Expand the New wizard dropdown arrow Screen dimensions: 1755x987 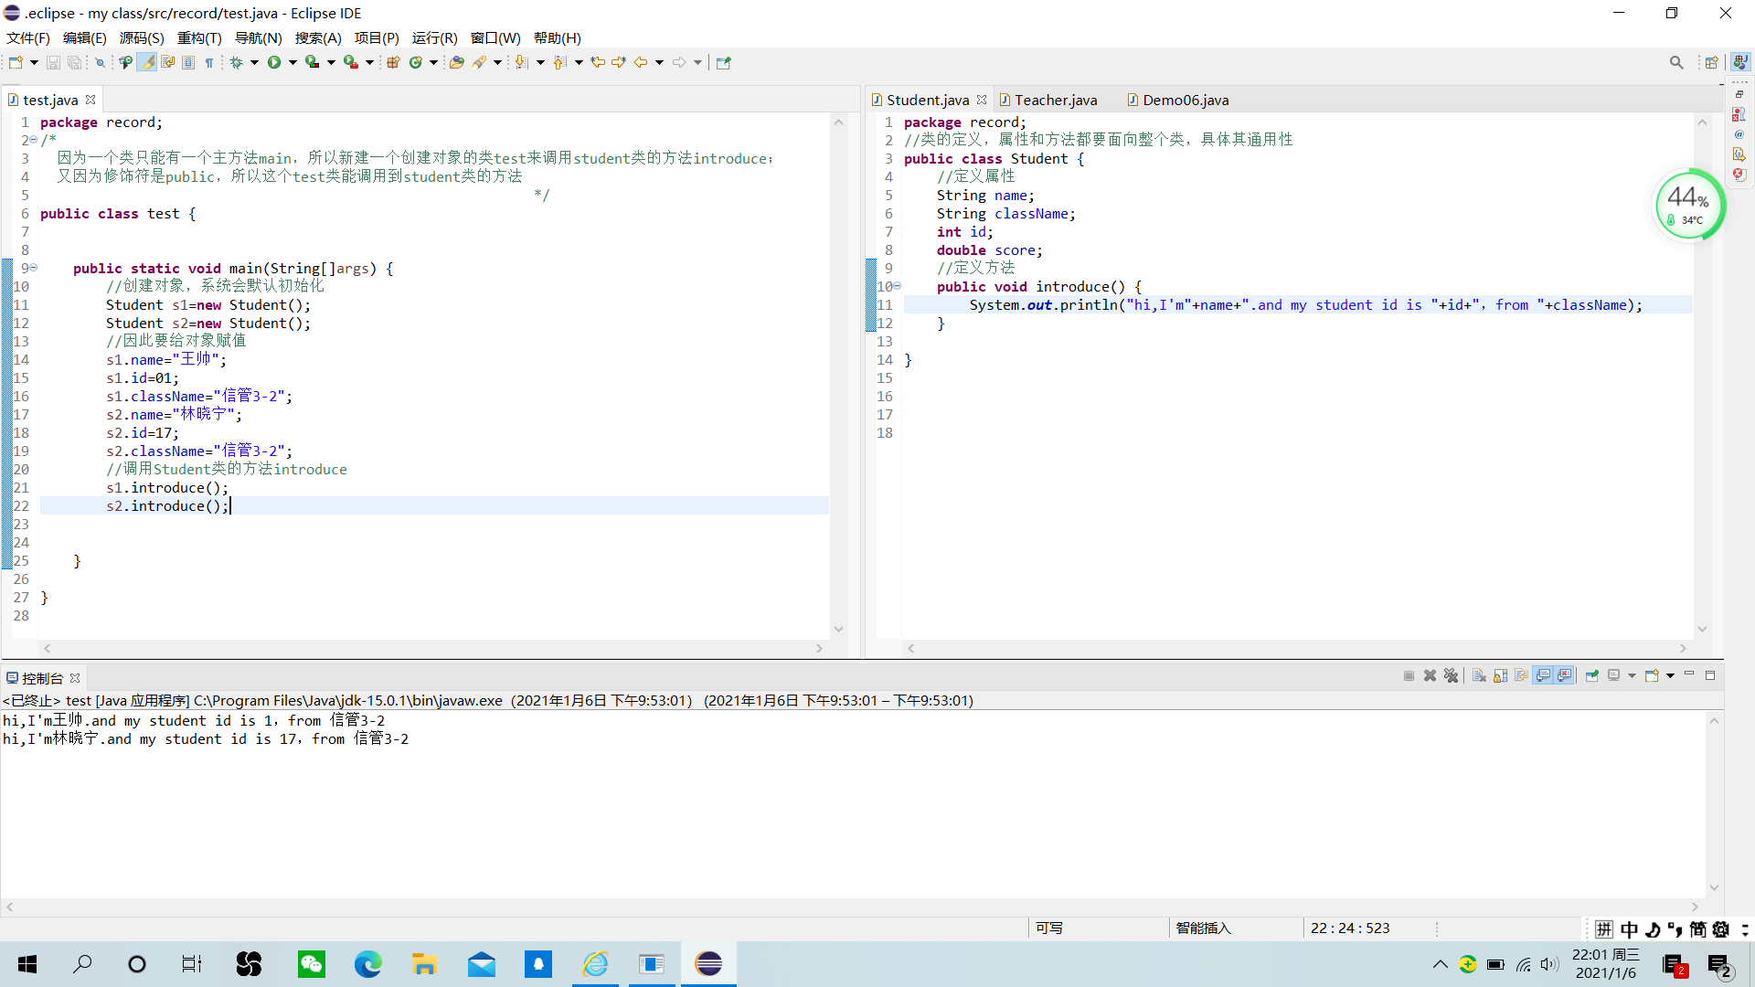[34, 62]
